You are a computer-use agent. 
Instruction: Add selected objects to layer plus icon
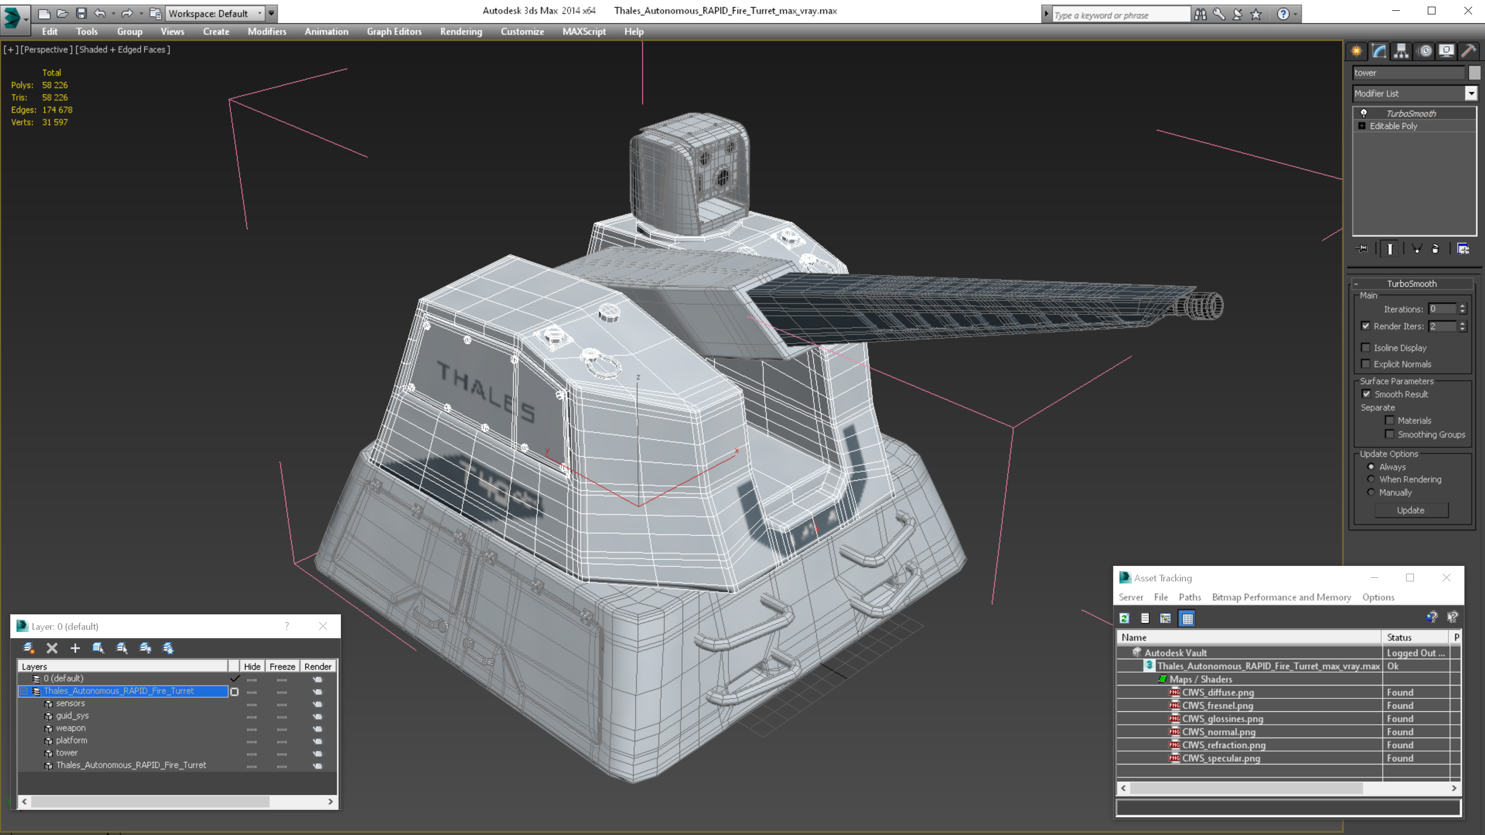click(75, 648)
